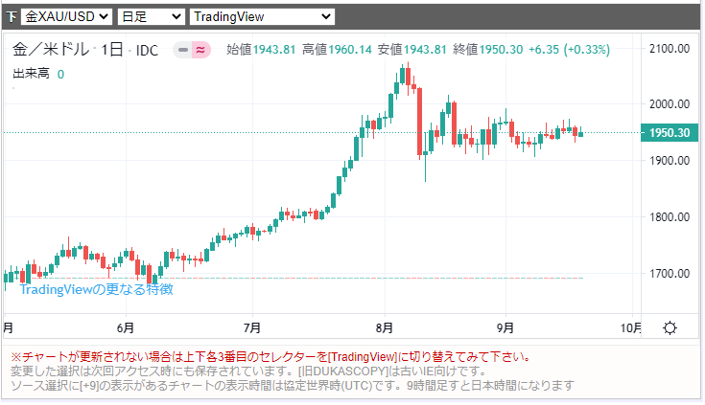Open the 日足 timeframe dropdown
705x405 pixels.
pyautogui.click(x=152, y=17)
